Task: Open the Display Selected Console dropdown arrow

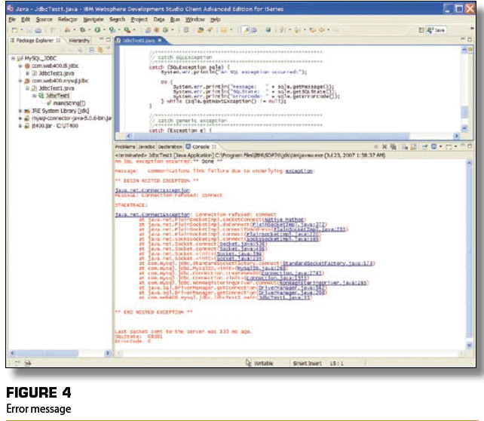Action: pyautogui.click(x=440, y=146)
